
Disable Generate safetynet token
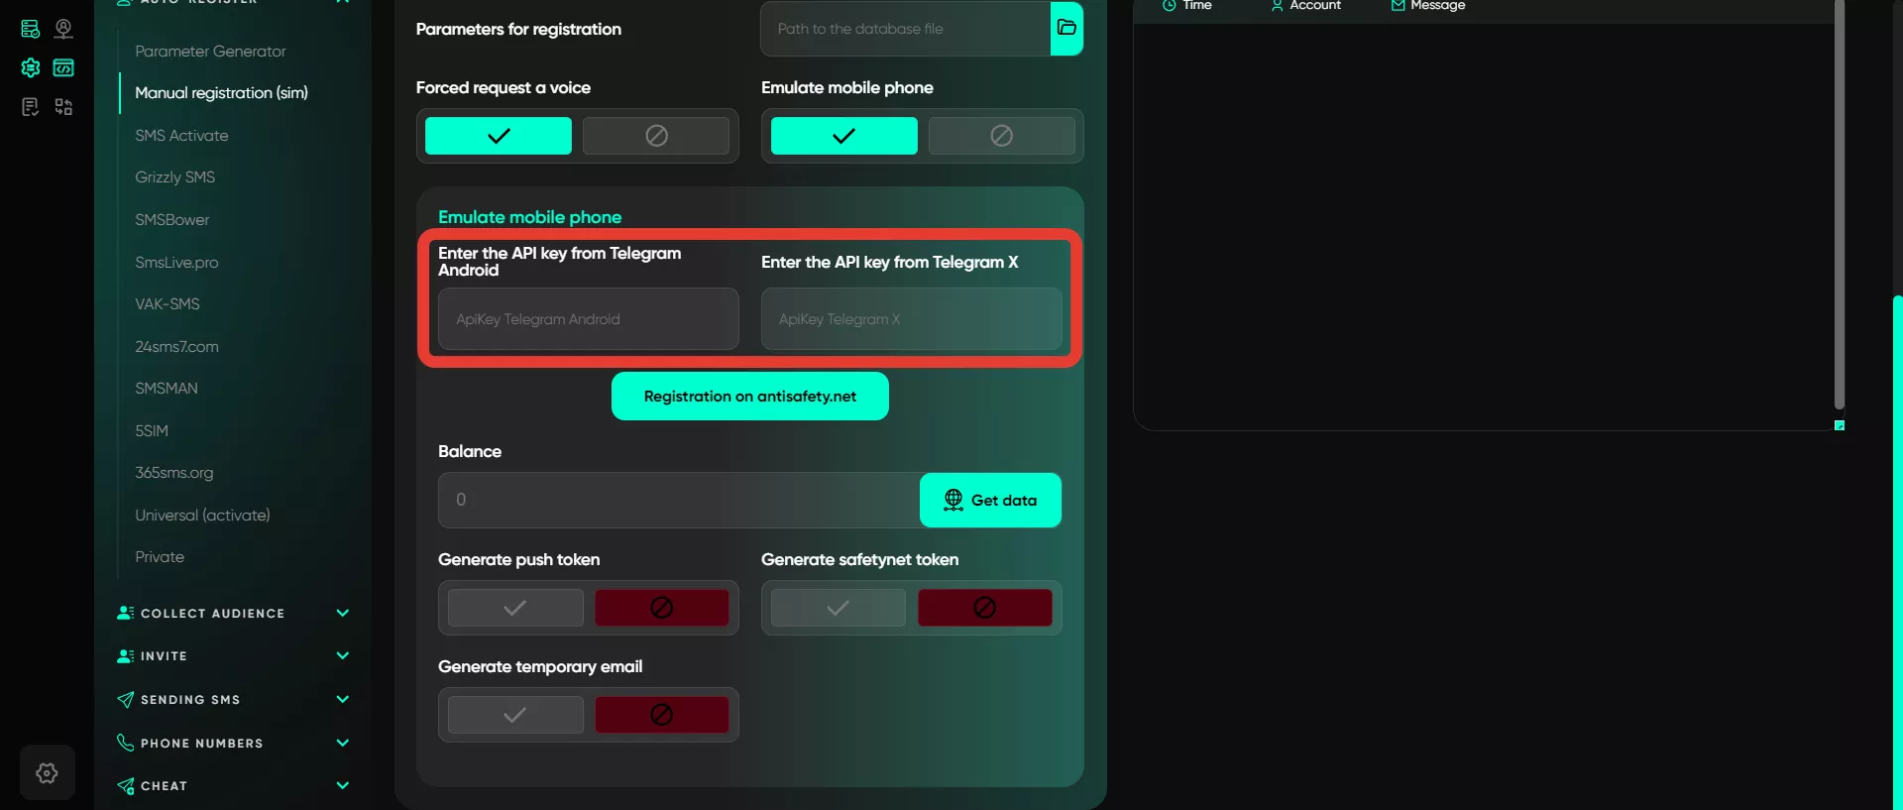pos(985,608)
